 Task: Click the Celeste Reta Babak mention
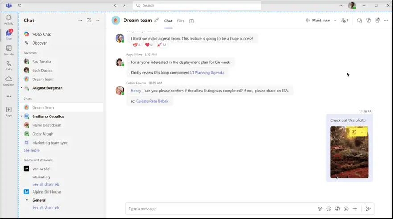click(152, 101)
